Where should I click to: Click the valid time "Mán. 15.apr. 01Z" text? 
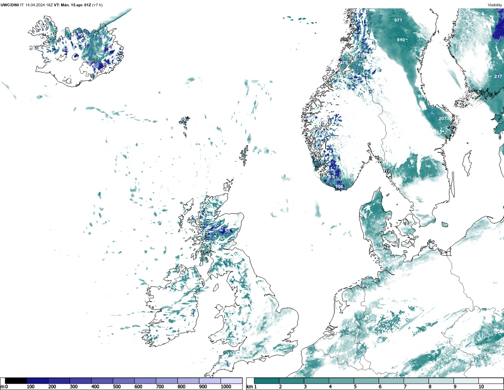click(x=76, y=5)
